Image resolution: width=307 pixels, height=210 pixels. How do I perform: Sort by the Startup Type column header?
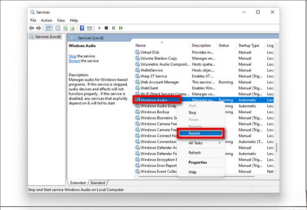pyautogui.click(x=251, y=45)
